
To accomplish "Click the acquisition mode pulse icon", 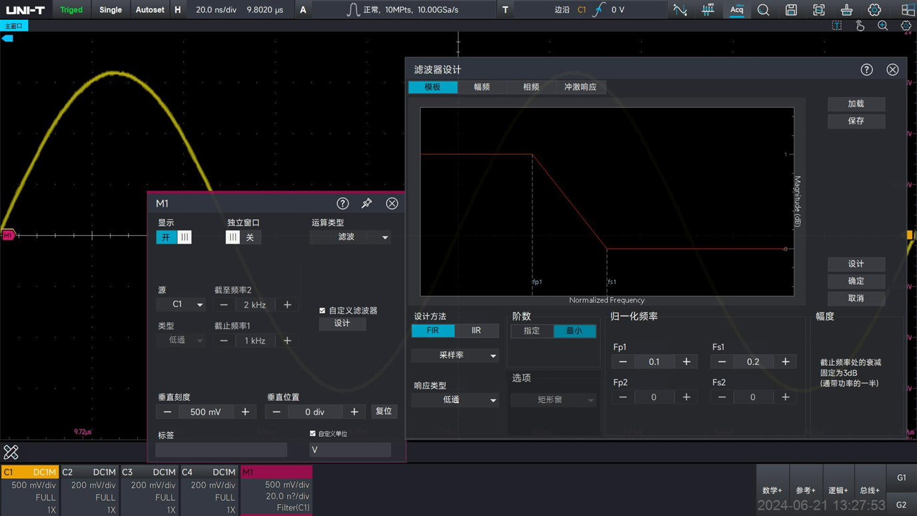I will pyautogui.click(x=353, y=10).
